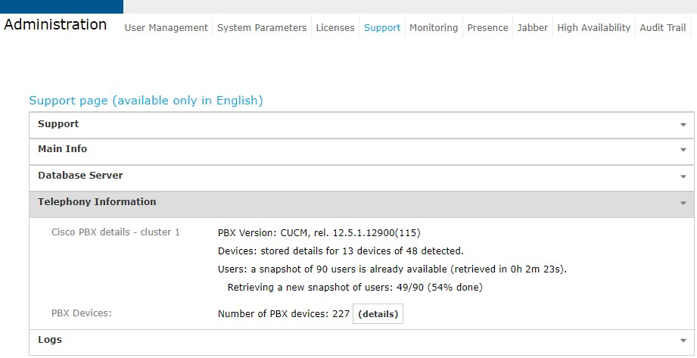697x358 pixels.
Task: Click the Main Info section title
Action: click(62, 150)
